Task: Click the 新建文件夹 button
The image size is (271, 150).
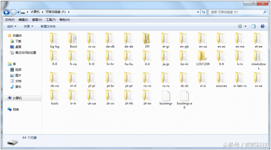Action: (48, 26)
